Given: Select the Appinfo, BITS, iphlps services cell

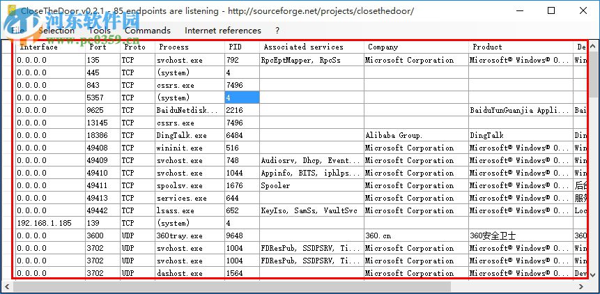Looking at the screenshot, I should tap(311, 173).
